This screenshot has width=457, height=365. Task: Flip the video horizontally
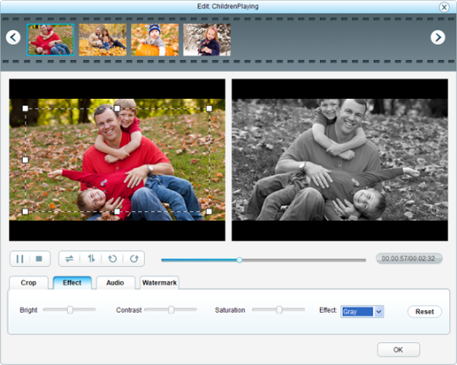point(69,259)
